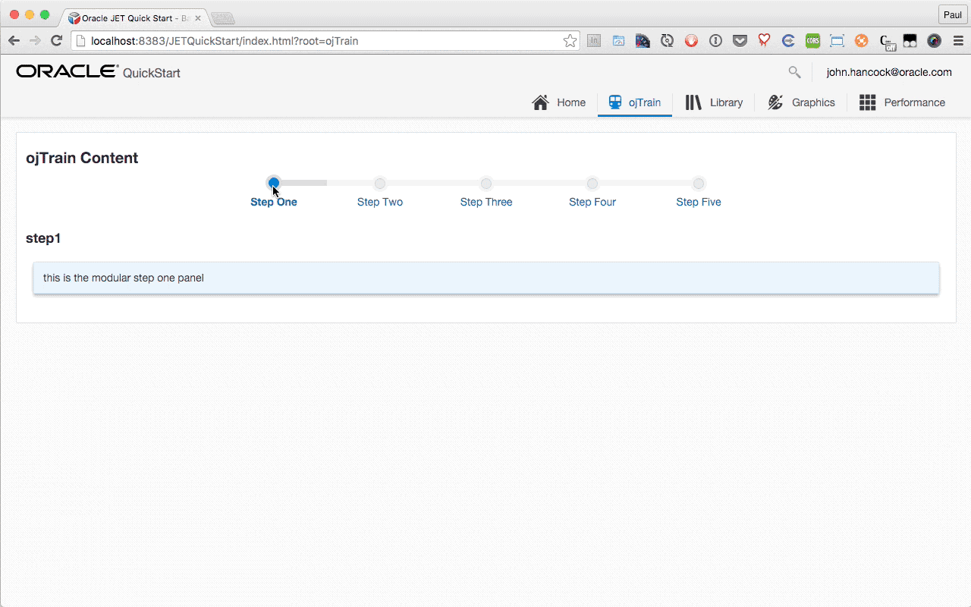Screen dimensions: 971x607
Task: Click the Step Two label
Action: coord(380,202)
